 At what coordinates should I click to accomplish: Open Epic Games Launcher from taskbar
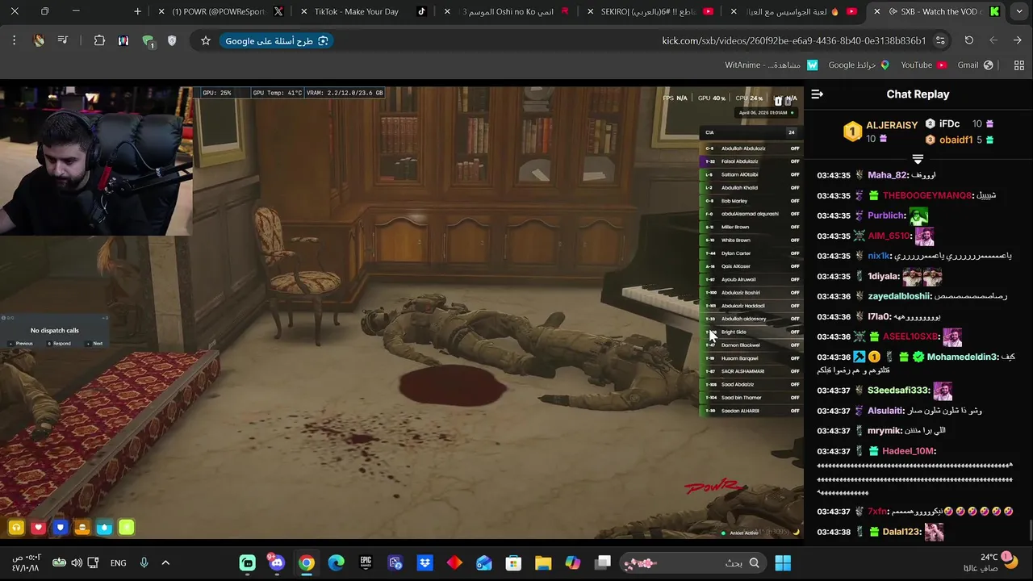click(x=366, y=562)
